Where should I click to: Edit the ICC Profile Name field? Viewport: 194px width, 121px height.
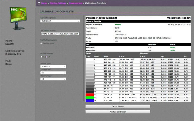[60, 34]
